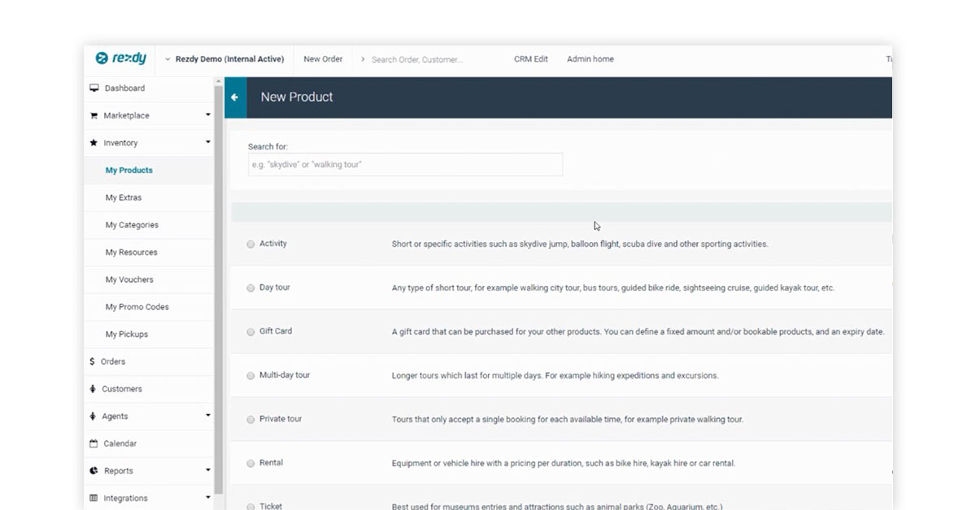This screenshot has width=976, height=510.
Task: Open My Promo Codes in the sidebar
Action: click(x=137, y=307)
